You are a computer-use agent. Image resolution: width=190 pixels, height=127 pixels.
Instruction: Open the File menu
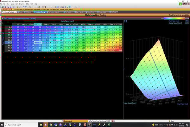(1, 4)
